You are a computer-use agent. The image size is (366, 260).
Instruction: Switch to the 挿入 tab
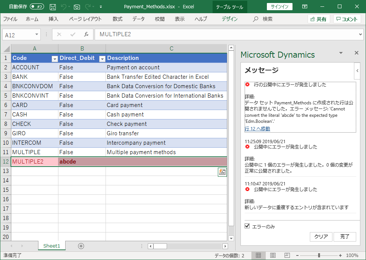tap(54, 19)
